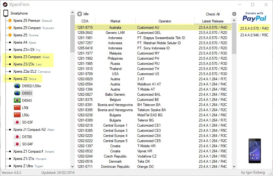
Task: Collapse the Xperia Z2 Sirius node
Action: [10, 79]
